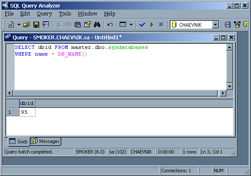The width and height of the screenshot is (251, 176).
Task: Open Find with the binoculars icon
Action: [x=97, y=25]
